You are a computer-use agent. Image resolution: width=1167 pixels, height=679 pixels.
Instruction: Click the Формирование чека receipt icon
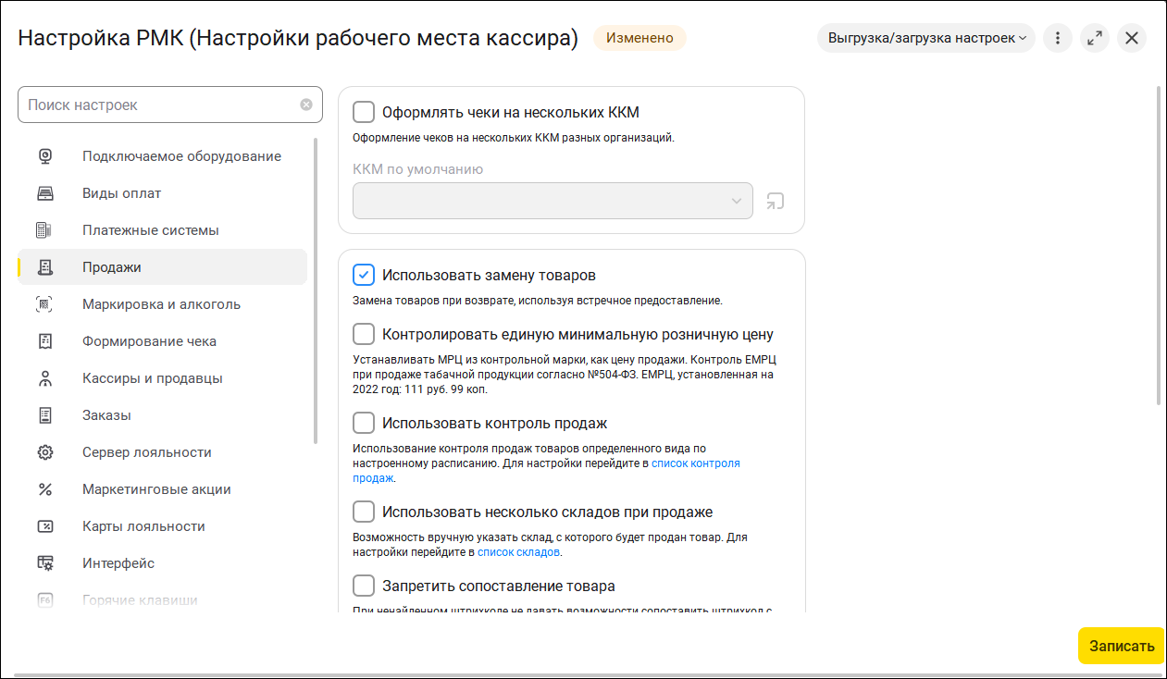coord(44,341)
